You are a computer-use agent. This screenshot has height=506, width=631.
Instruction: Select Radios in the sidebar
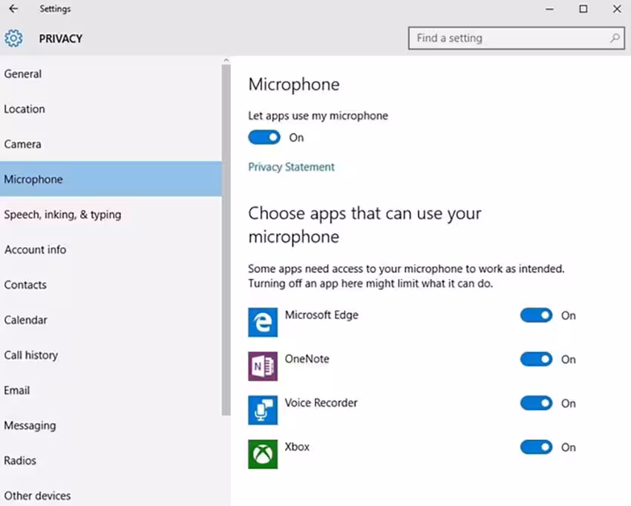click(111, 461)
